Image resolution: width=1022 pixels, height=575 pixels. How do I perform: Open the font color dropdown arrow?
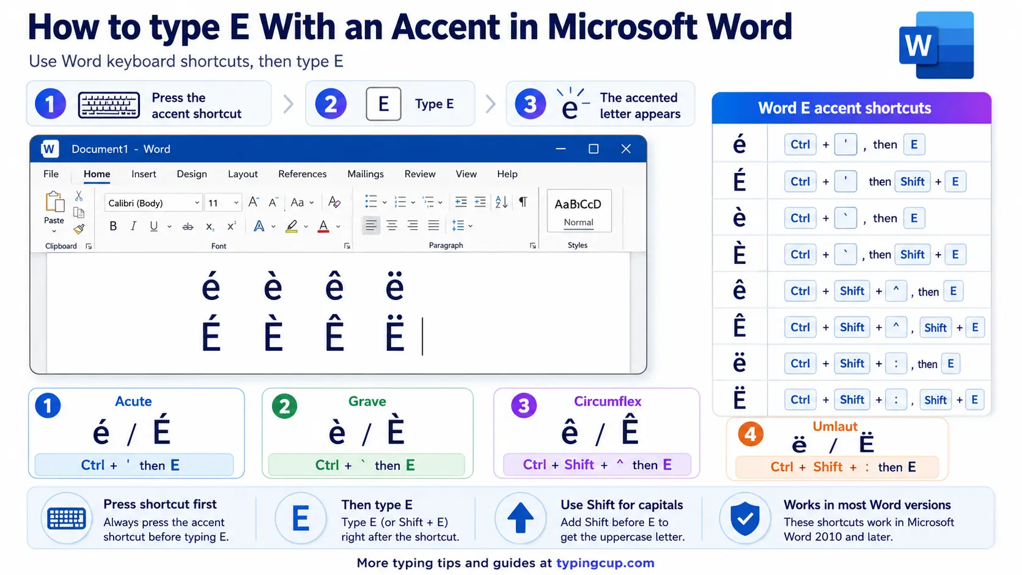click(338, 227)
